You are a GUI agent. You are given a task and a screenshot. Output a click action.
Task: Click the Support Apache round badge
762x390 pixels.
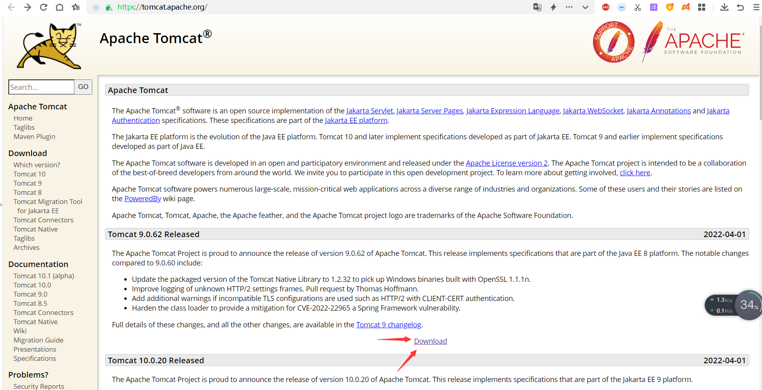point(614,42)
